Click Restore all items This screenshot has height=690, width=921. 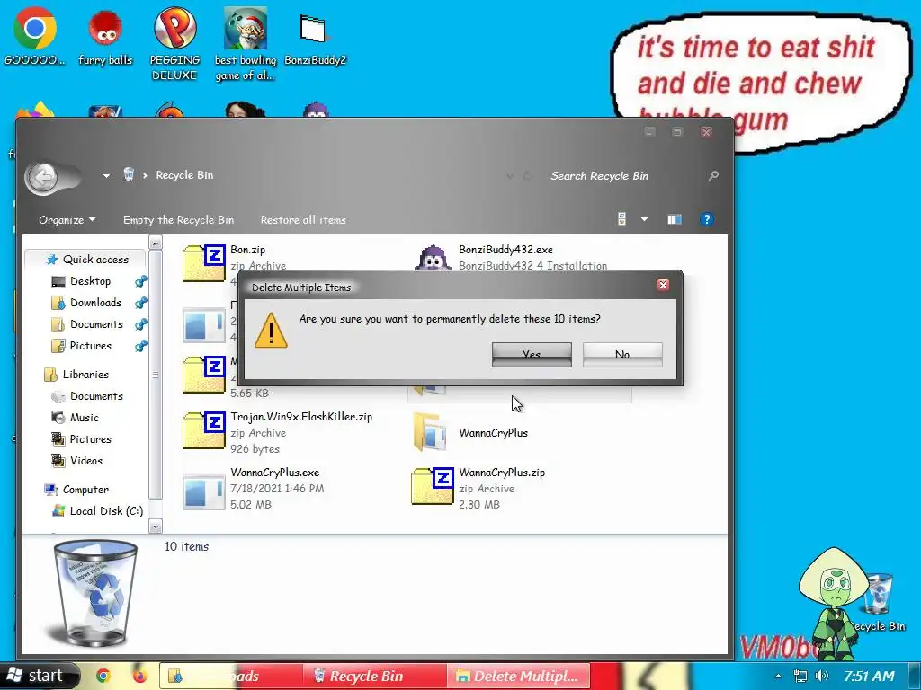303,220
